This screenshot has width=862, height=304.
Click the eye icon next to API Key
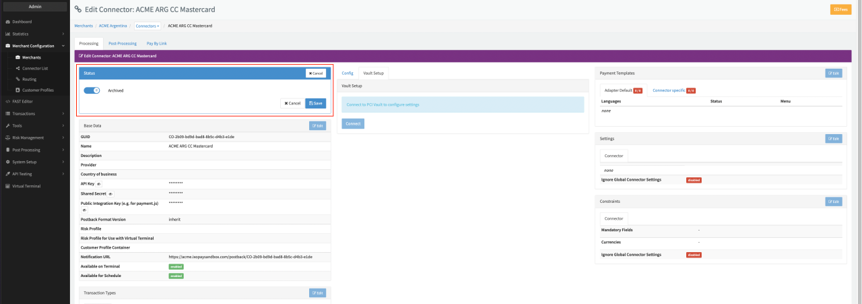(x=99, y=183)
